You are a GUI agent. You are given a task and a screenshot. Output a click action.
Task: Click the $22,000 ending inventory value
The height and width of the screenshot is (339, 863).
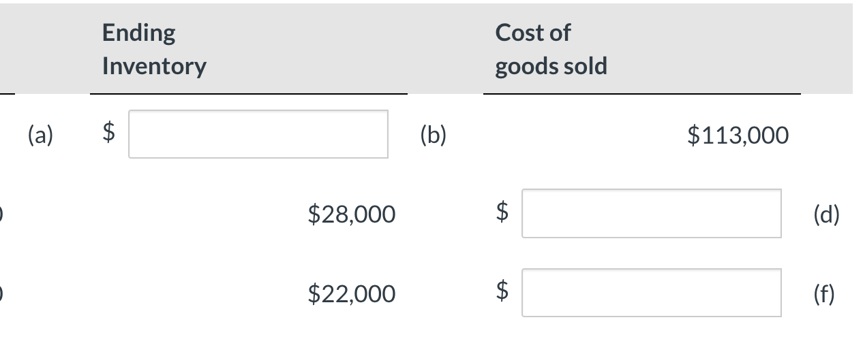[351, 293]
